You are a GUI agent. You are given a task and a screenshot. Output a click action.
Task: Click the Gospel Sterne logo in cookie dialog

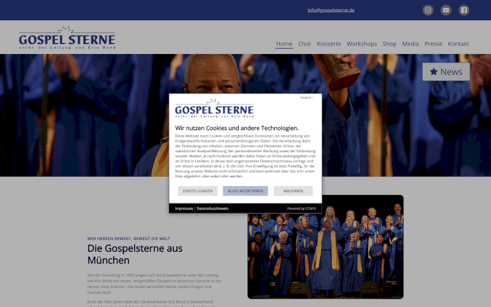click(214, 109)
